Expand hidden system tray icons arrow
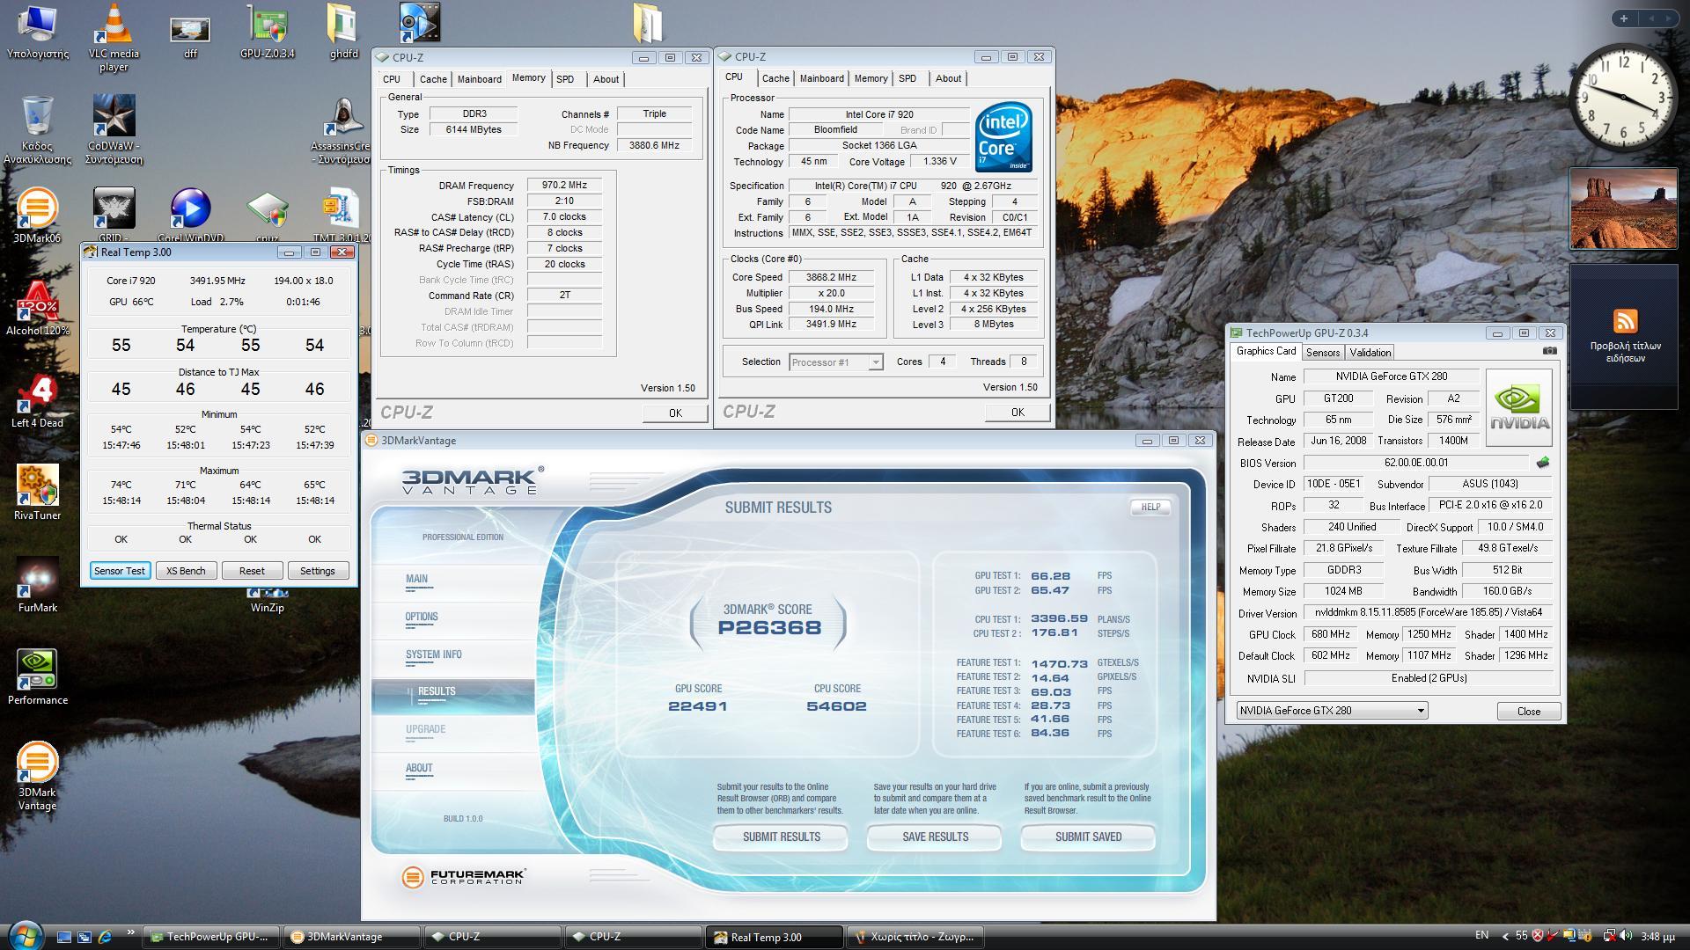 pos(1505,937)
